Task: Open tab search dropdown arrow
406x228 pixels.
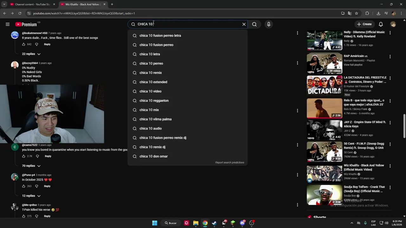Action: tap(4, 4)
